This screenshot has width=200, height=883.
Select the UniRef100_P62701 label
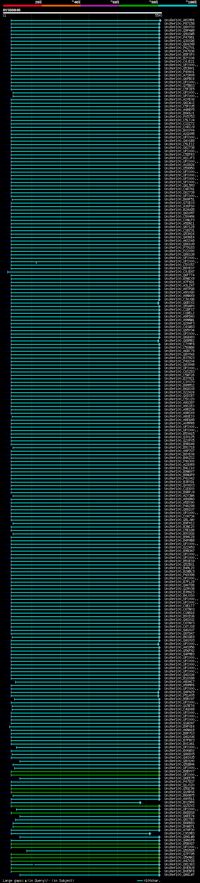pyautogui.click(x=179, y=48)
